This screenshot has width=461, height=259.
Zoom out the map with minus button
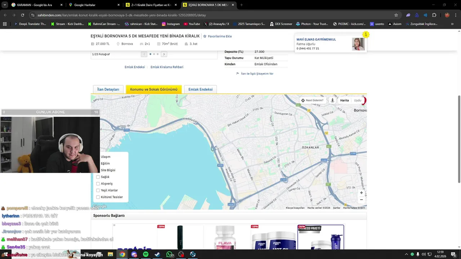361,200
